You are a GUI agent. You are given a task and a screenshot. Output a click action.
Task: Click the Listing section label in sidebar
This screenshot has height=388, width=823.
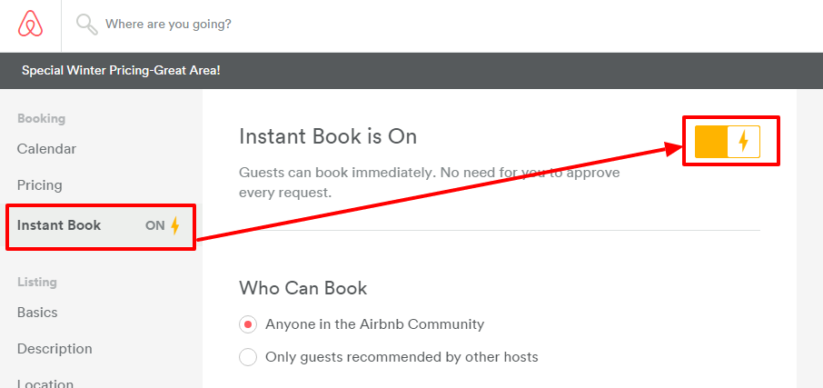tap(37, 283)
